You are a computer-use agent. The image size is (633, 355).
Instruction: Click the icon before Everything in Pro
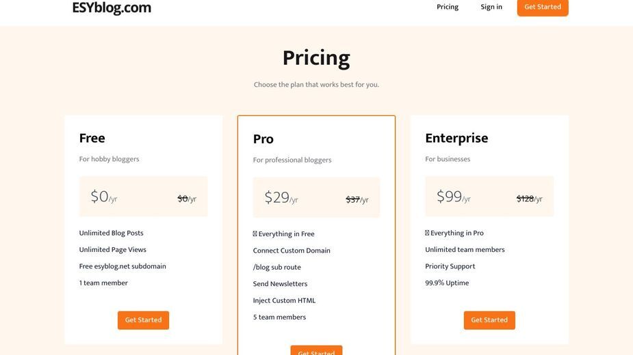point(427,233)
